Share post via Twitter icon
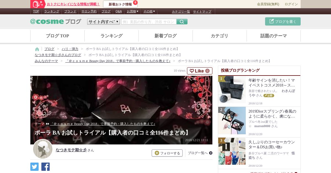 click(x=34, y=167)
